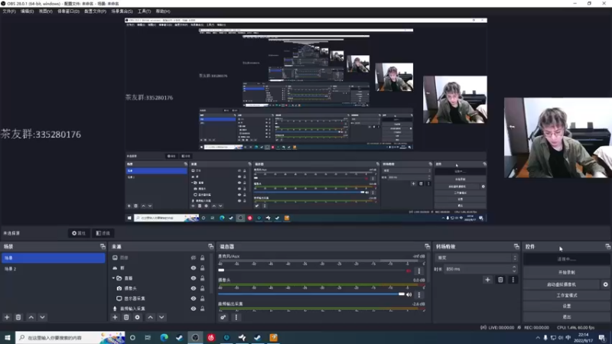Open 滤镜 filters button above scenes

103,233
